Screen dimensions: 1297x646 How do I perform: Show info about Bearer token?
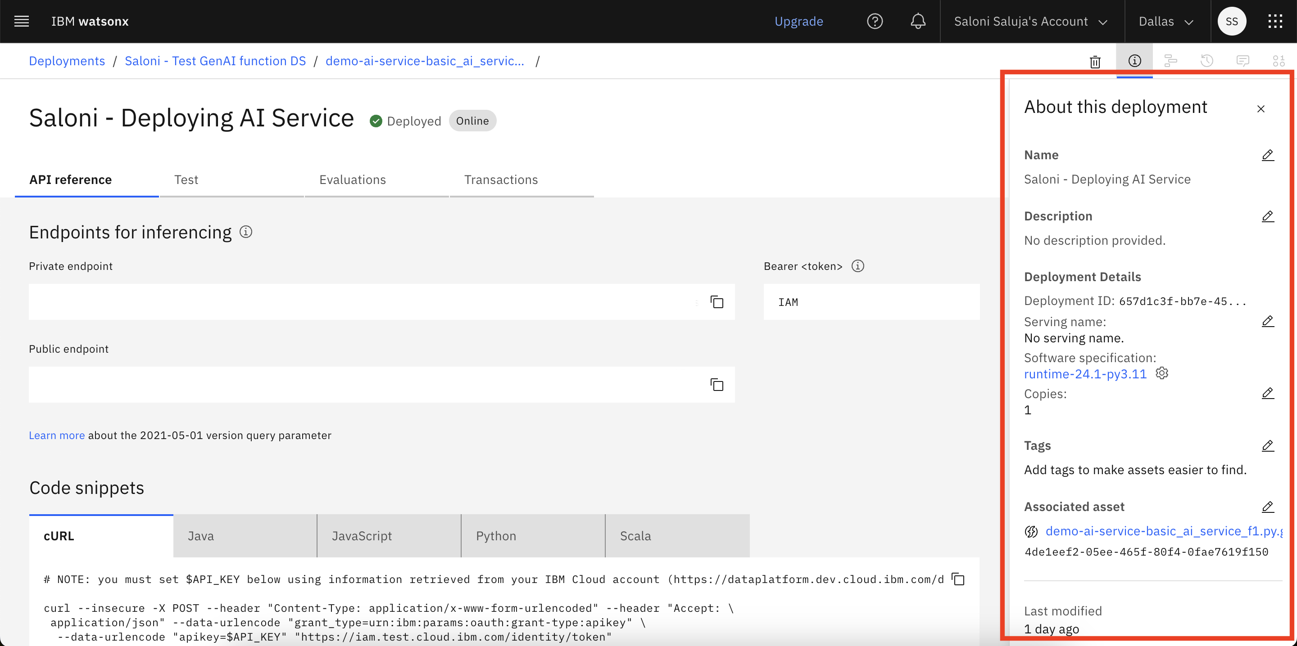pos(858,266)
